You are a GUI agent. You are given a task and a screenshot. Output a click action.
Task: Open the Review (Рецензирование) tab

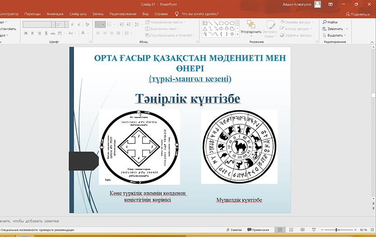click(x=123, y=14)
